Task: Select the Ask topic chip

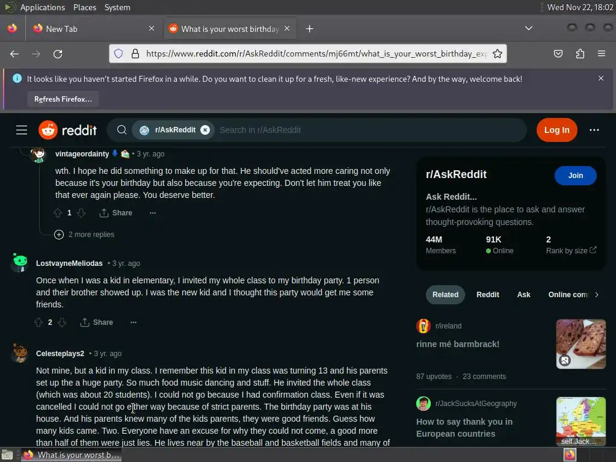Action: [x=523, y=295]
